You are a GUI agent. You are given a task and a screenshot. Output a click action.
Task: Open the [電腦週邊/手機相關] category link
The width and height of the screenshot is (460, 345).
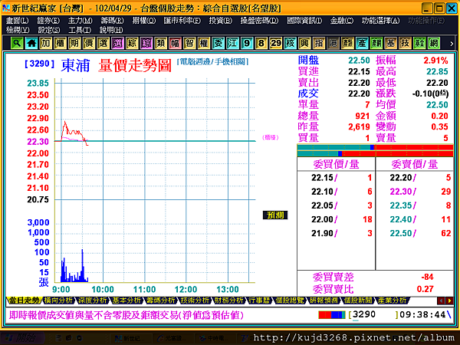coord(212,61)
